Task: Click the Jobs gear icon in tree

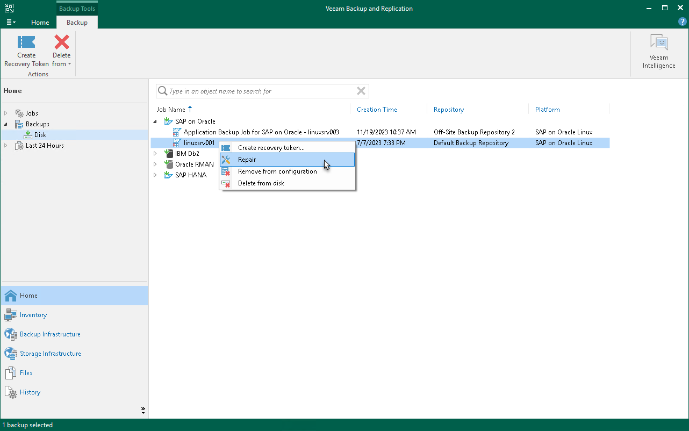Action: coord(19,113)
